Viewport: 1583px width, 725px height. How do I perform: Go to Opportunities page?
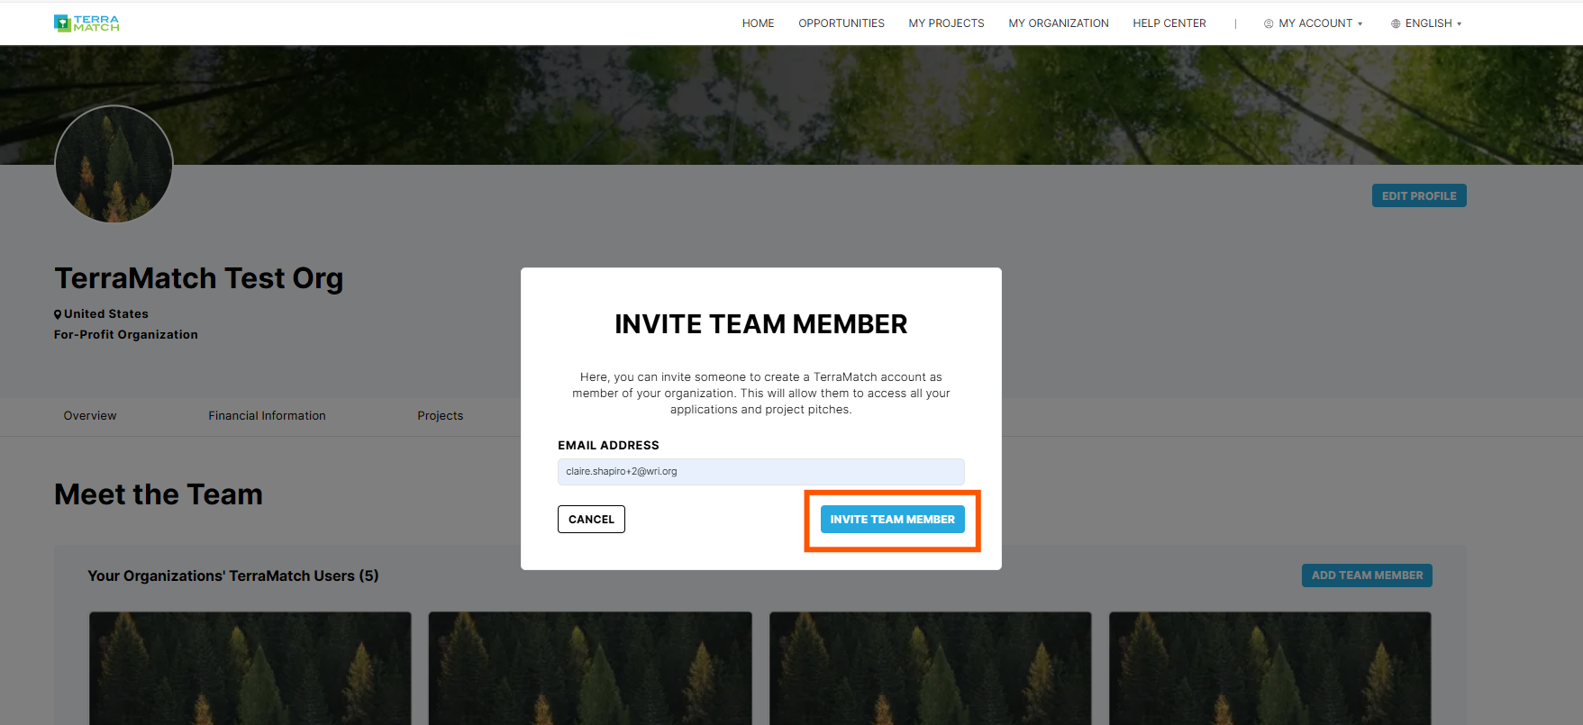[841, 23]
